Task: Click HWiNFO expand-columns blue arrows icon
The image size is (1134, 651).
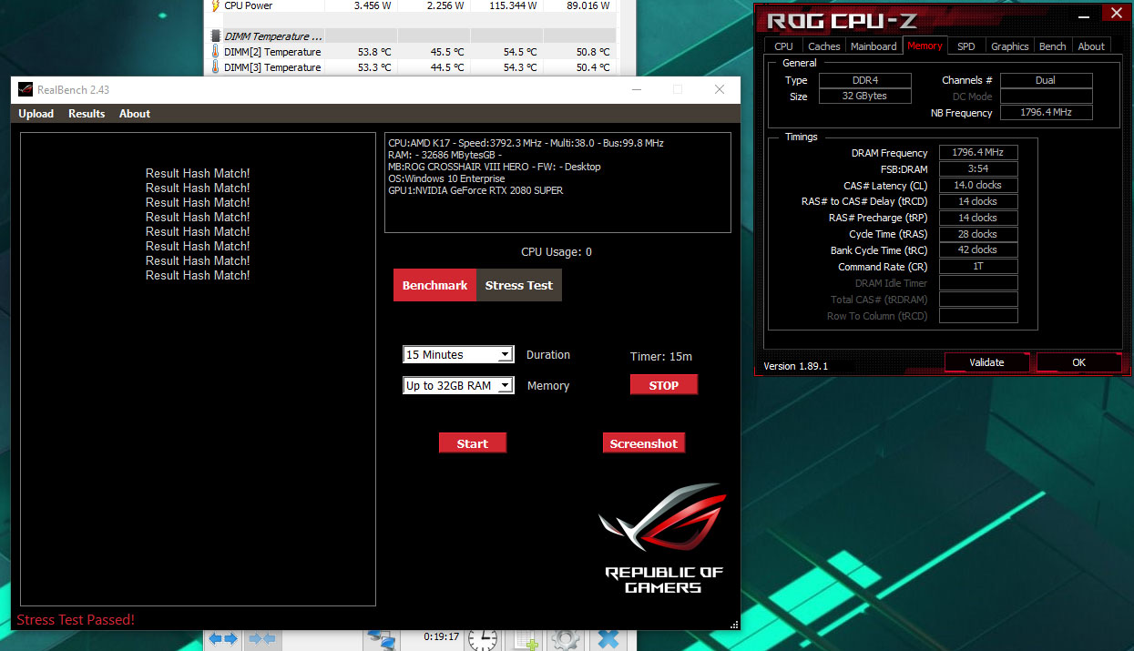Action: pos(223,639)
